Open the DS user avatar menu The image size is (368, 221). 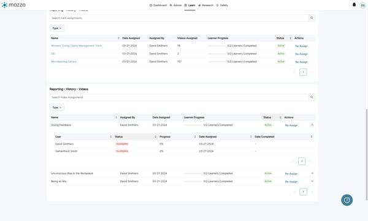[362, 6]
